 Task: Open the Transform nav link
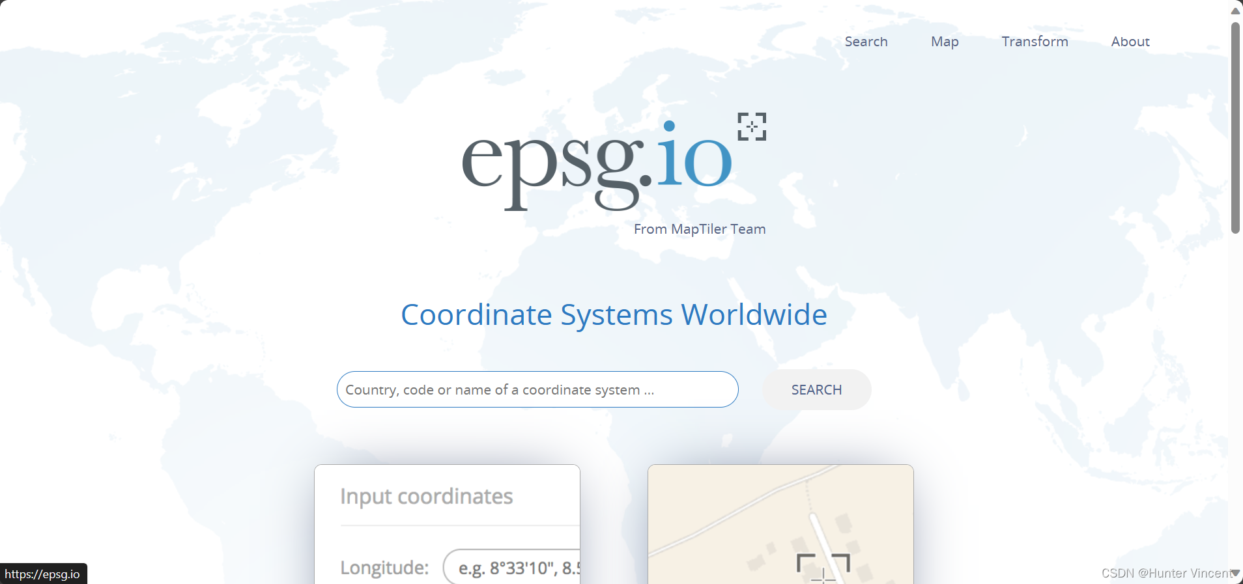pos(1035,42)
